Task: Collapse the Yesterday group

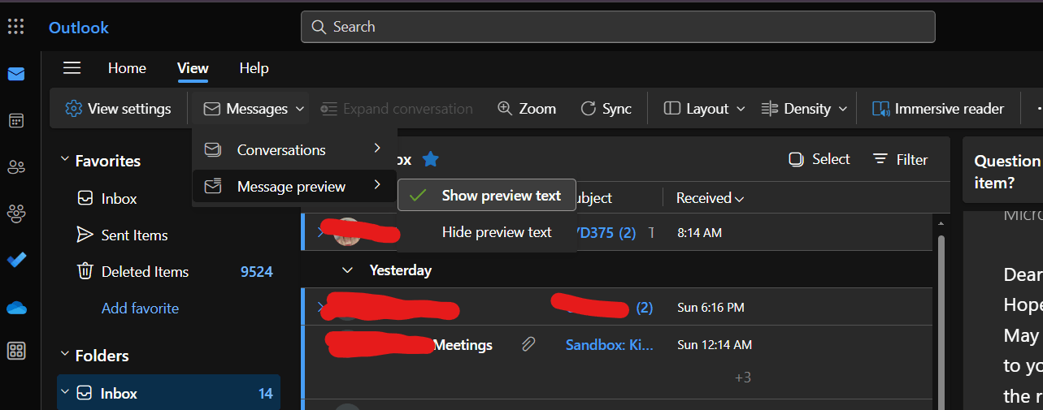Action: (x=348, y=270)
